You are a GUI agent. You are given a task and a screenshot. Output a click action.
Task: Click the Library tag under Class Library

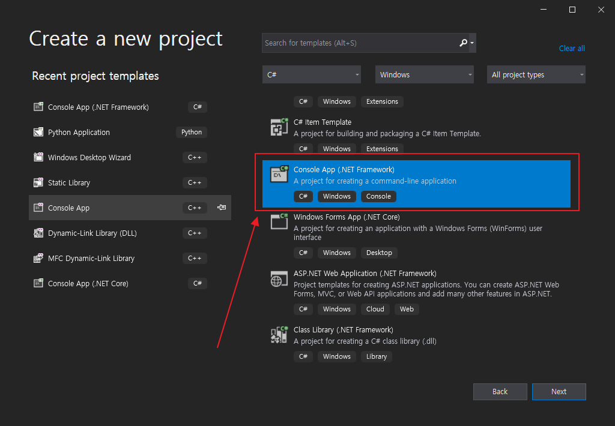(x=377, y=356)
